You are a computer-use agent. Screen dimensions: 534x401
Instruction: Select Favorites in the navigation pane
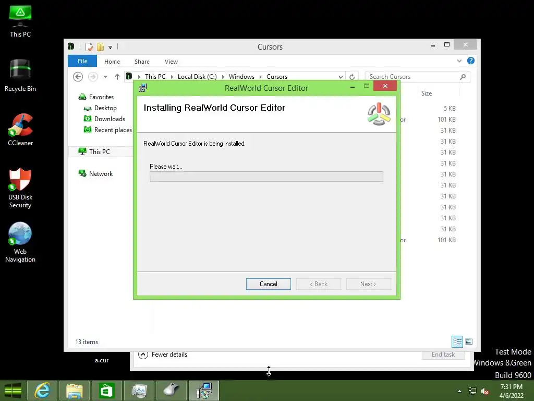click(96, 97)
